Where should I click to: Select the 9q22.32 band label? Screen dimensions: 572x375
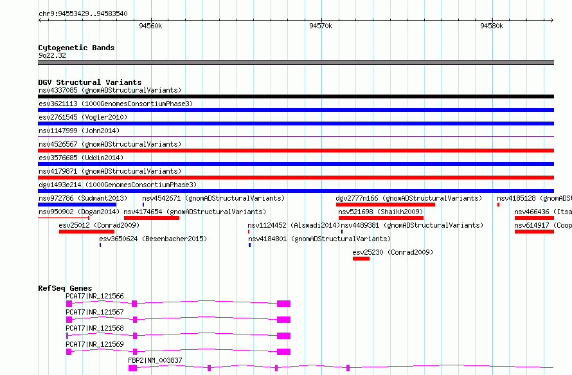pos(52,55)
